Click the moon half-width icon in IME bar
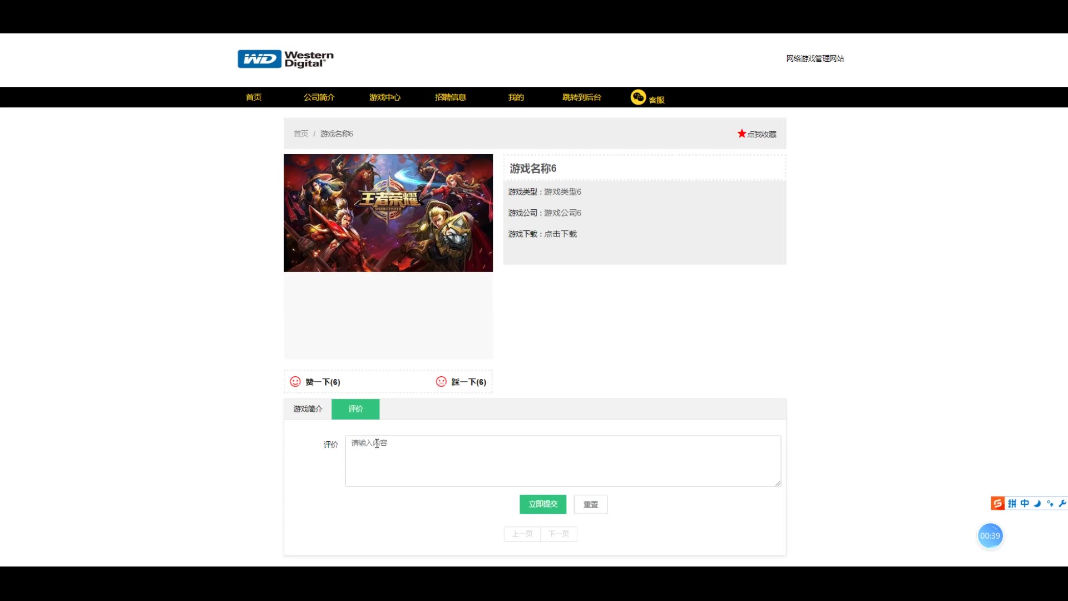The height and width of the screenshot is (601, 1068). click(1037, 504)
